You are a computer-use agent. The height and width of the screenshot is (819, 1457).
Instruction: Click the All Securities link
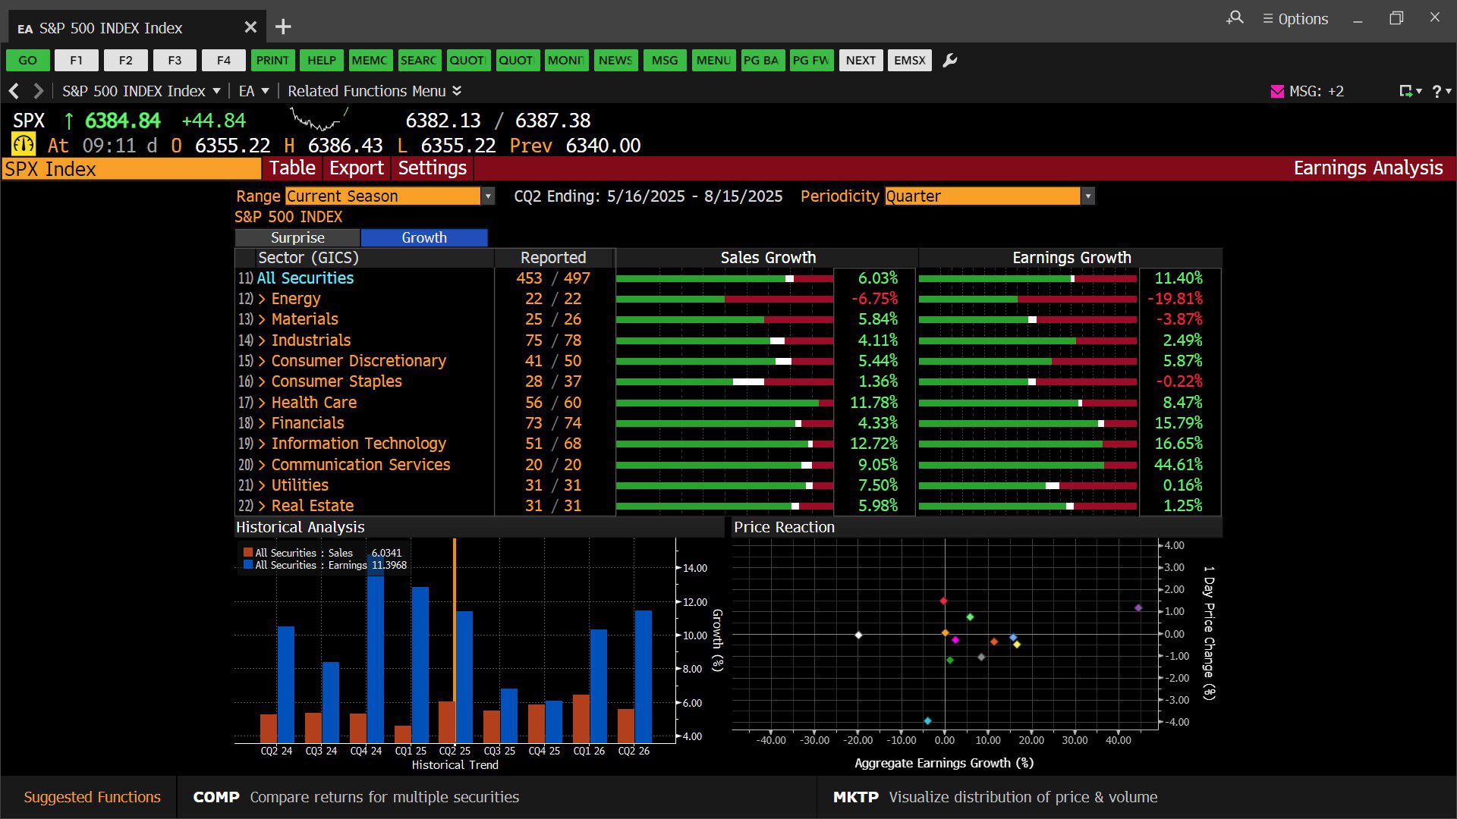[x=305, y=278]
